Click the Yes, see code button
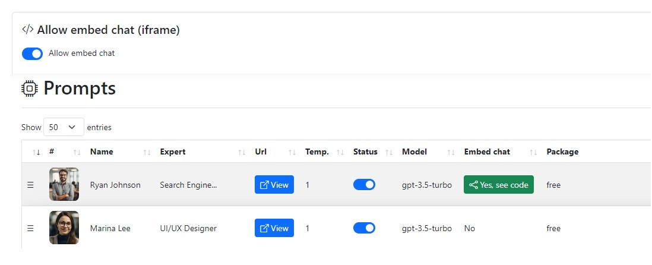The image size is (652, 265). (x=499, y=185)
